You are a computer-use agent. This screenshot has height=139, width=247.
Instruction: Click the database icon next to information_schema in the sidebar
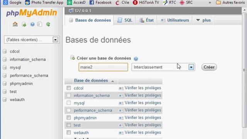pos(5,59)
